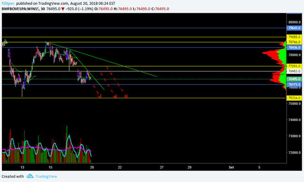
Task: Select the 79085.0 yellow price label
Action: tap(294, 37)
